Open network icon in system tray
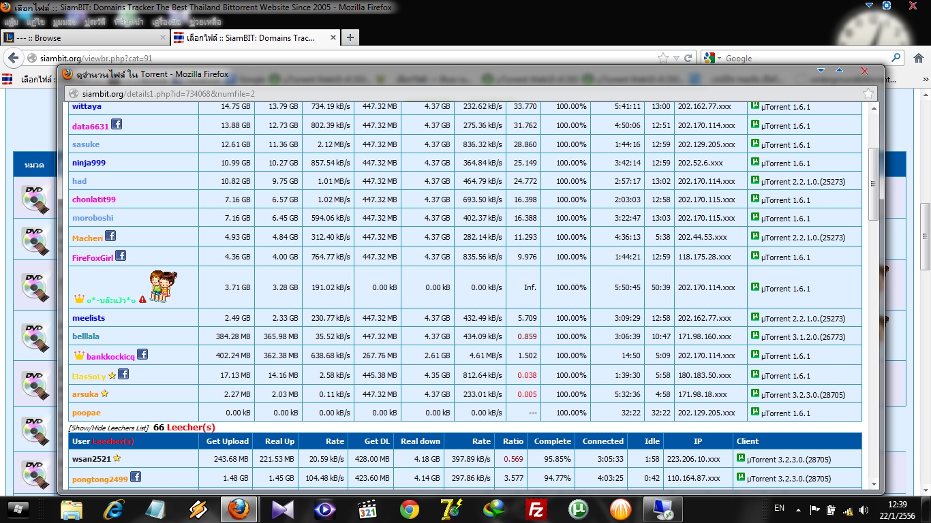 click(848, 509)
